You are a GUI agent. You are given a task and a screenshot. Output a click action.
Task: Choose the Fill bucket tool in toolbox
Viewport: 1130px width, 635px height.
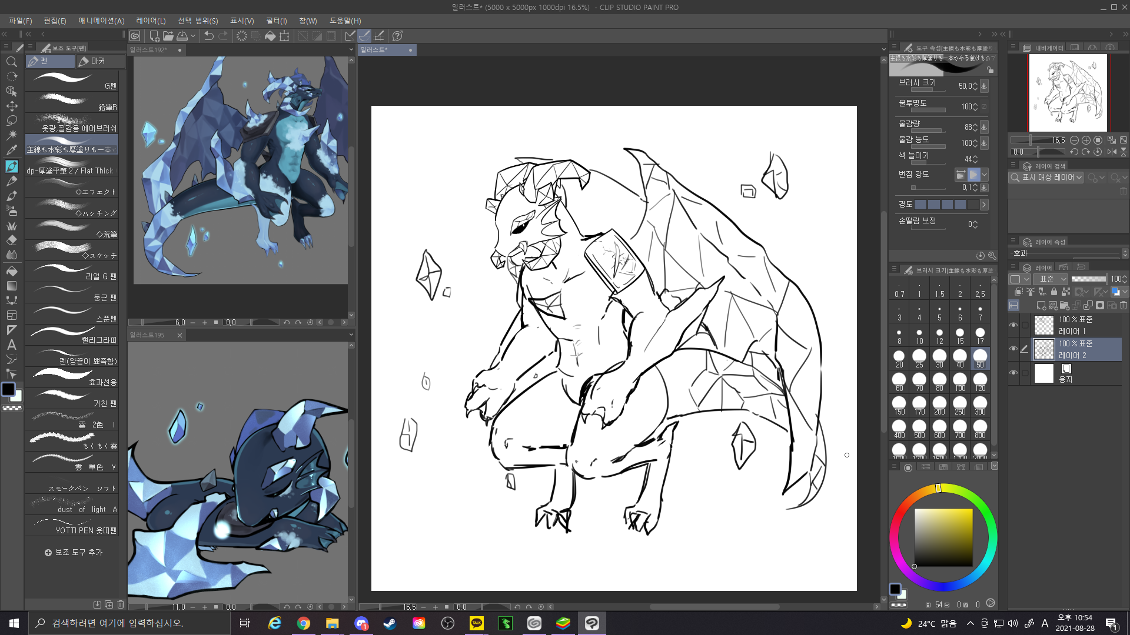click(x=11, y=271)
